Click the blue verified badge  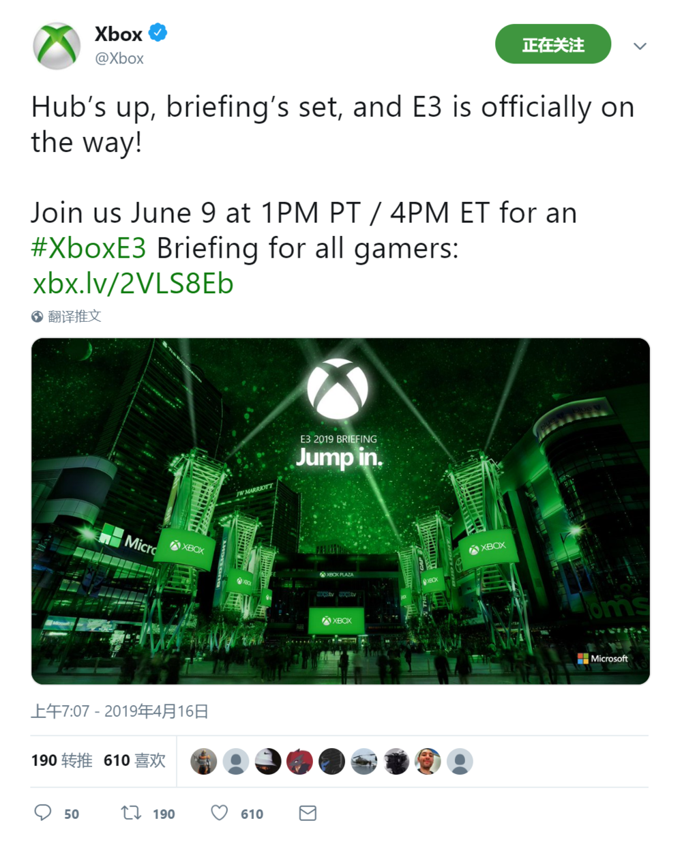click(x=158, y=33)
